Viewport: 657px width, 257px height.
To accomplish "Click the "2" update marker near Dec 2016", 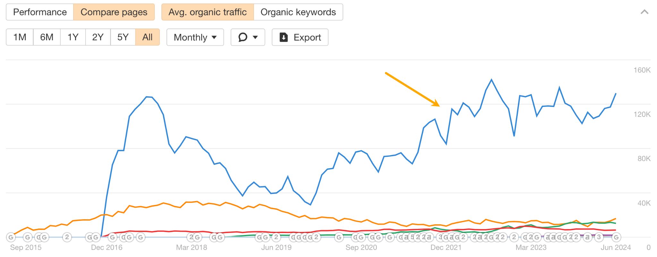I will tap(67, 237).
